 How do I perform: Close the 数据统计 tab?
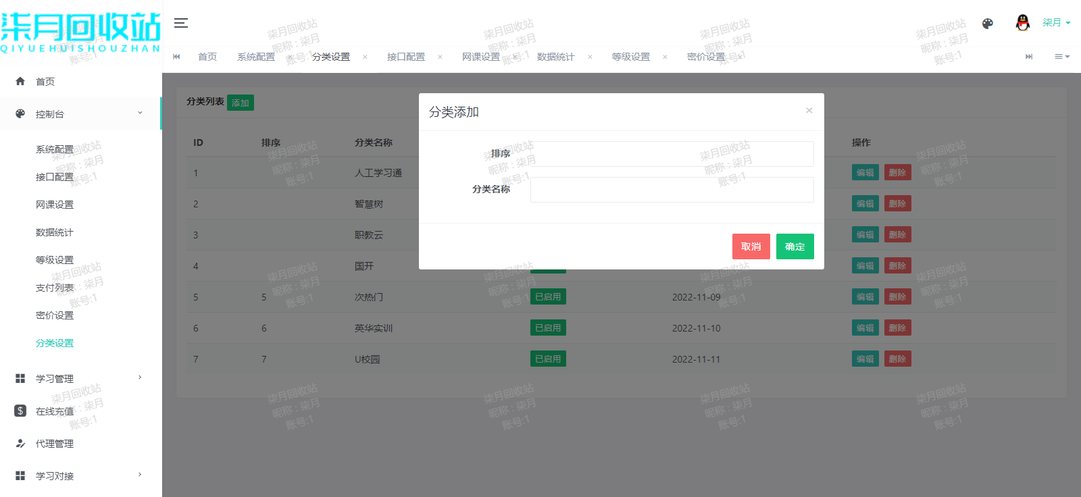pos(590,57)
